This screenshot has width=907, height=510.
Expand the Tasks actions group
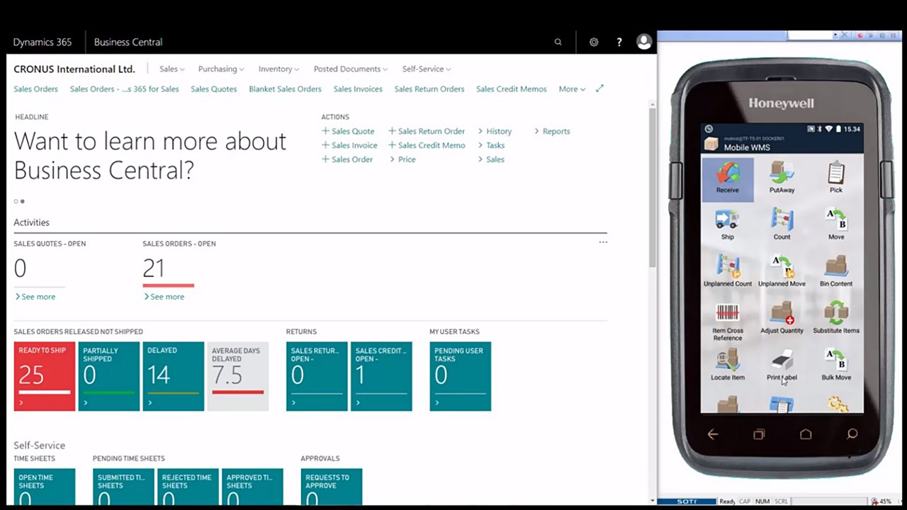(x=491, y=145)
